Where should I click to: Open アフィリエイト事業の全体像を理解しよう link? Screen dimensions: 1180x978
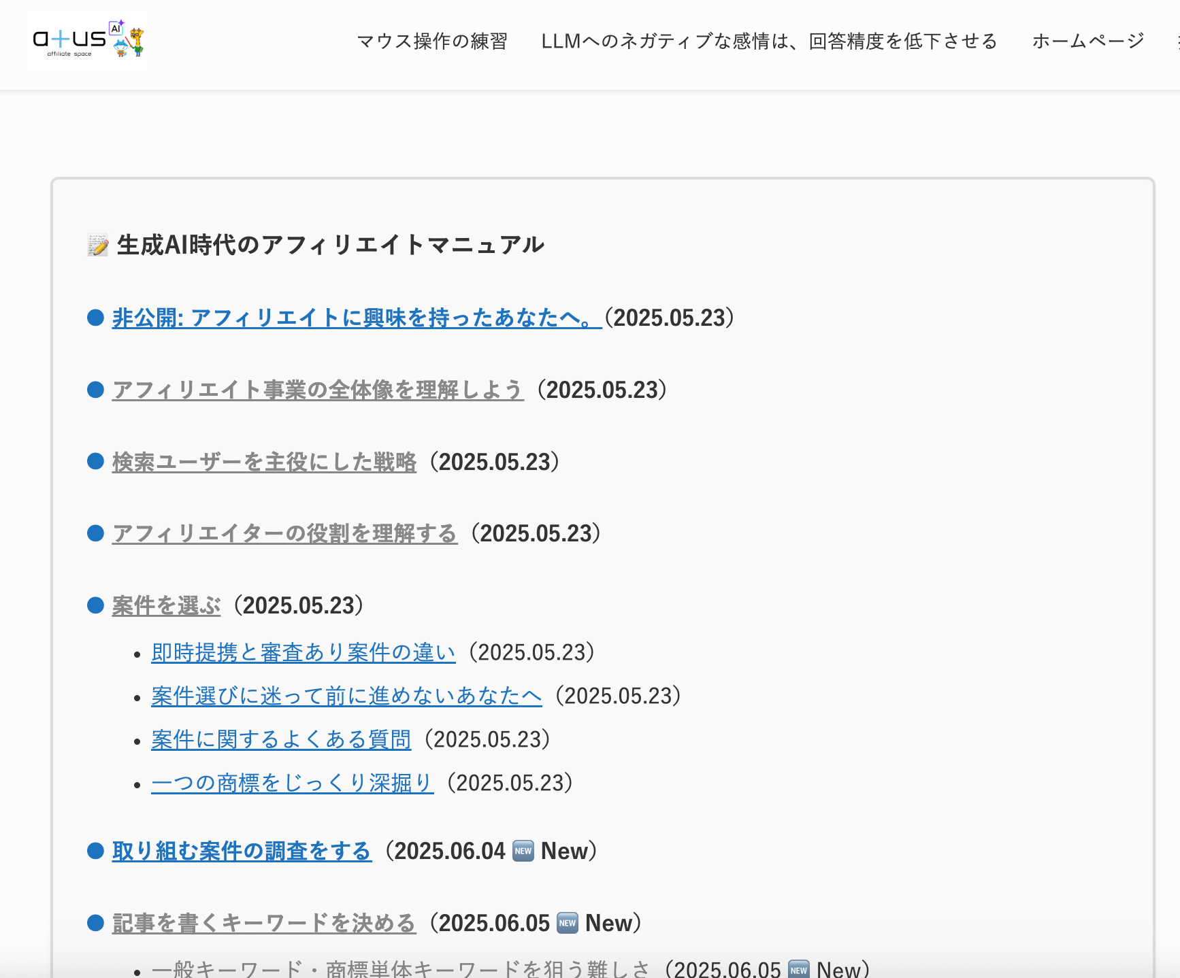(318, 390)
